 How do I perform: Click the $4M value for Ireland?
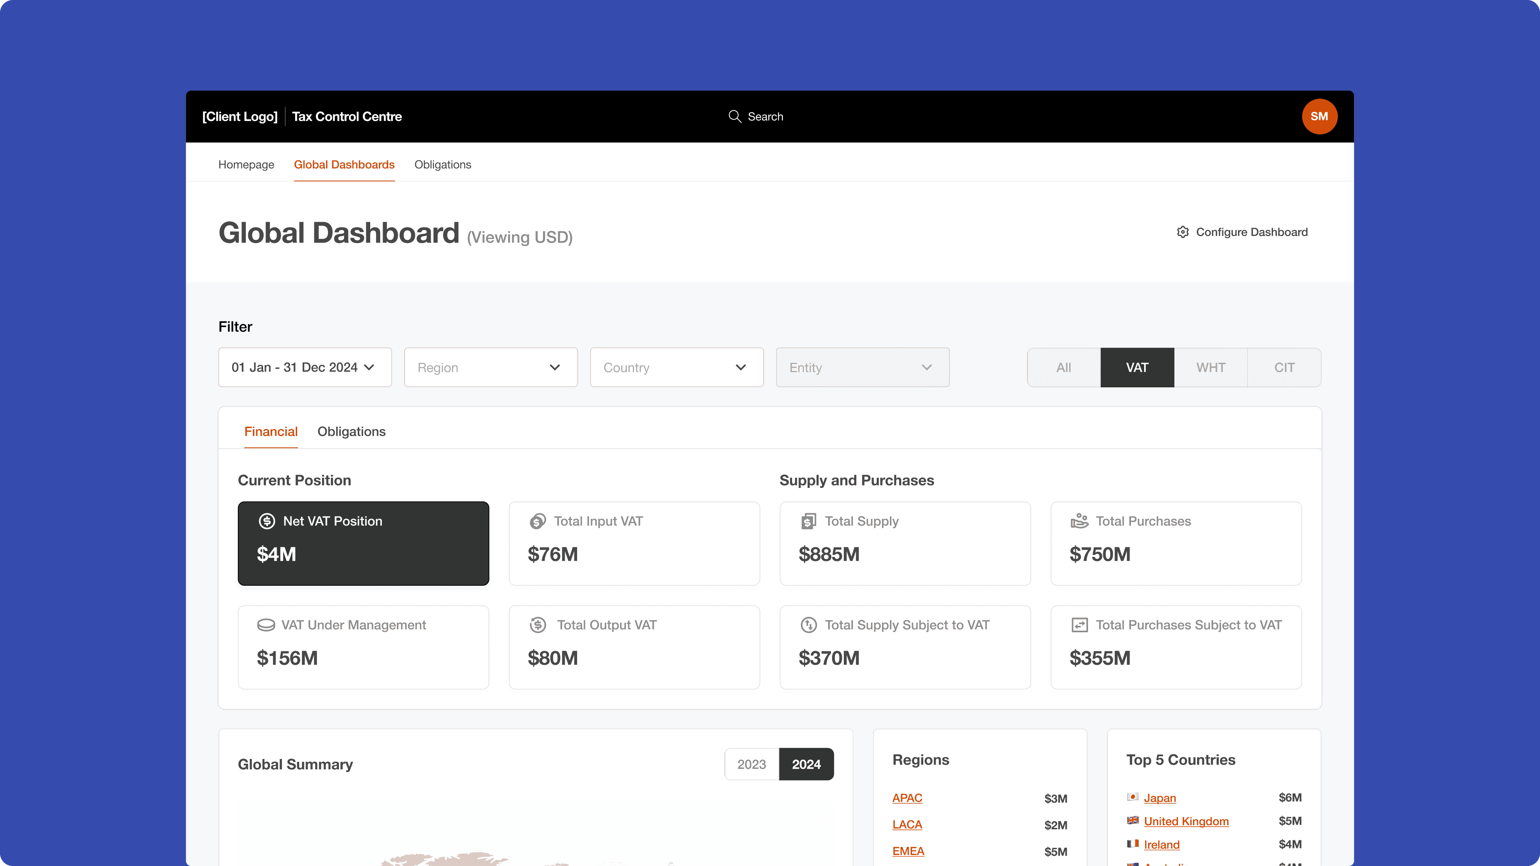(1290, 844)
